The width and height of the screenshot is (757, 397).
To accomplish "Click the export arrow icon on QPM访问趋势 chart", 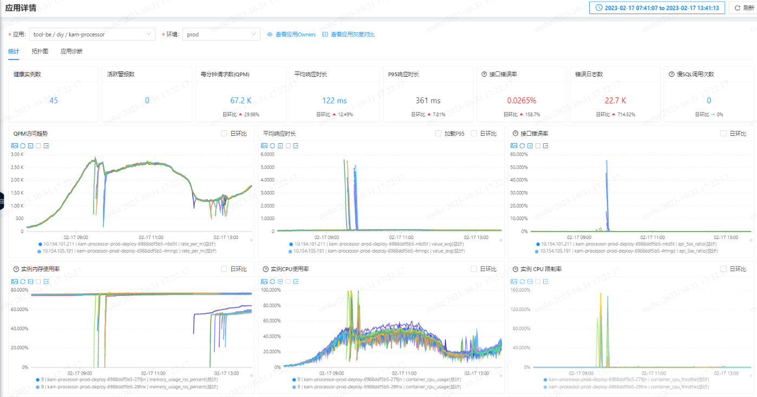I will [x=47, y=145].
